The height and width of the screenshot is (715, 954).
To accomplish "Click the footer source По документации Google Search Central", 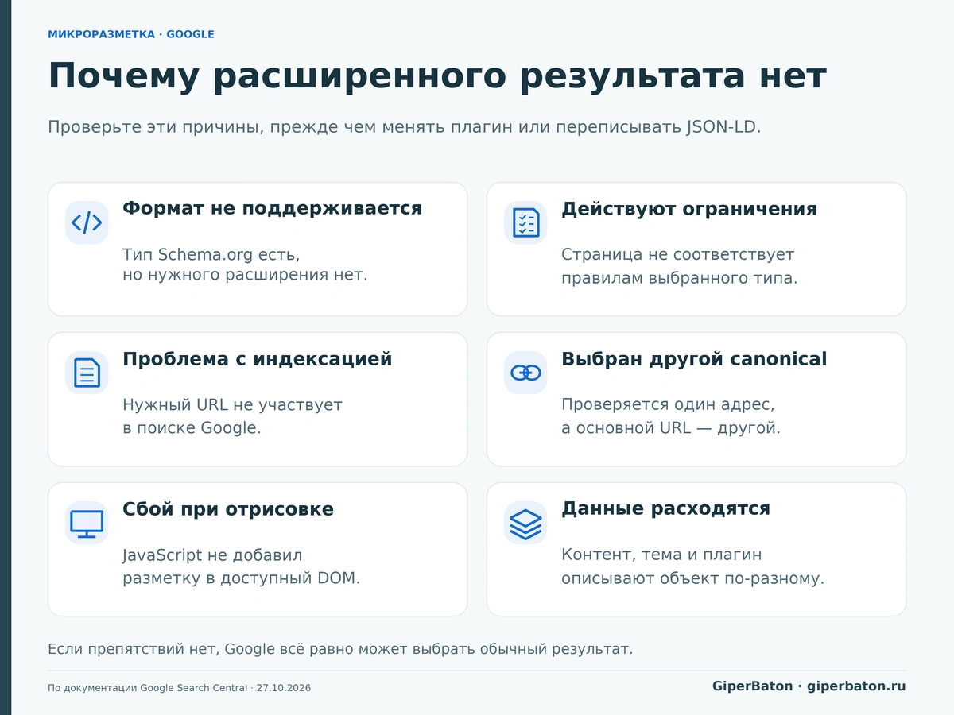I will click(x=179, y=688).
